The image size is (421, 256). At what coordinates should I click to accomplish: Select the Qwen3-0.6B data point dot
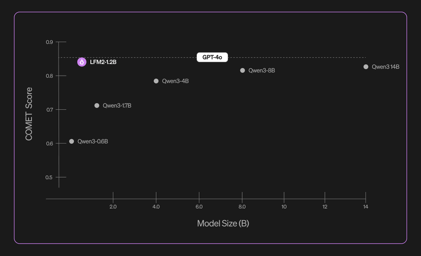coord(72,141)
